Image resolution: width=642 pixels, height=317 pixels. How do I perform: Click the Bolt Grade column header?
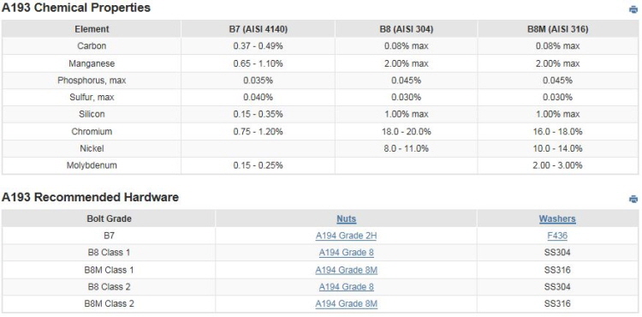(x=109, y=218)
